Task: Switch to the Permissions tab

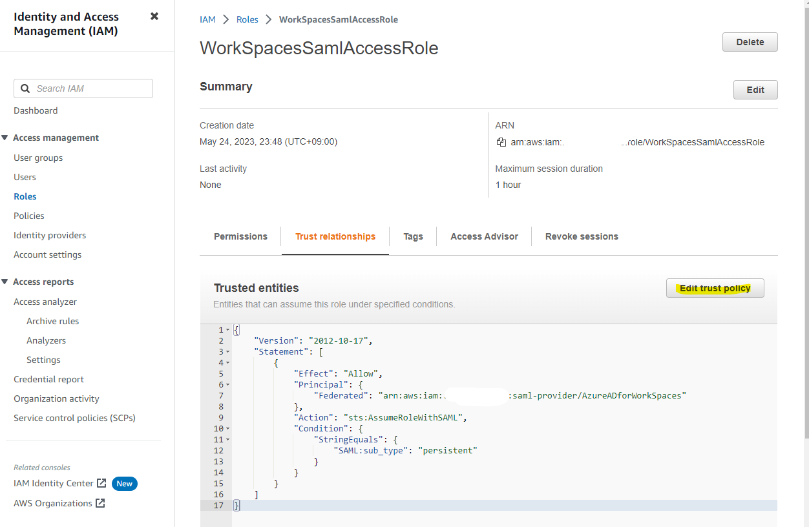Action: point(240,236)
